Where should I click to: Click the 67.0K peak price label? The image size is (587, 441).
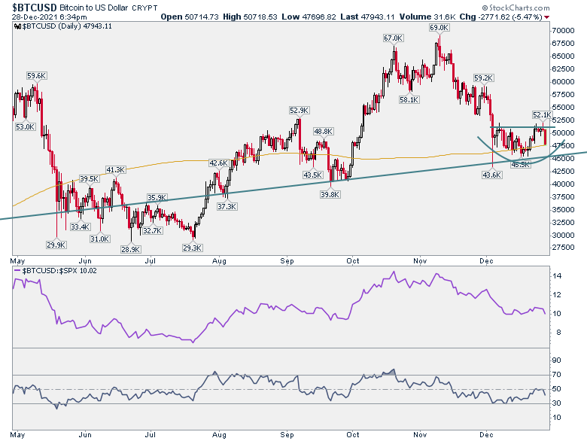click(x=393, y=38)
